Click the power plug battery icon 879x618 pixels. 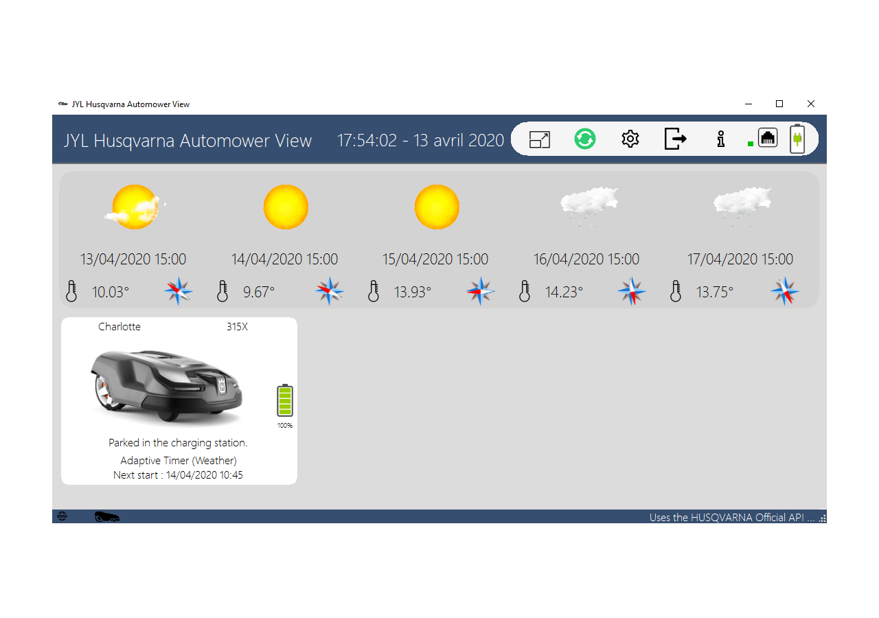point(797,139)
